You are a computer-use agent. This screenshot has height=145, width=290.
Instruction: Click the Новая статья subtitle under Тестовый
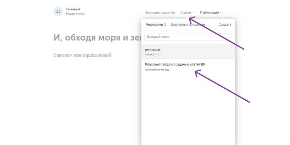pos(75,14)
